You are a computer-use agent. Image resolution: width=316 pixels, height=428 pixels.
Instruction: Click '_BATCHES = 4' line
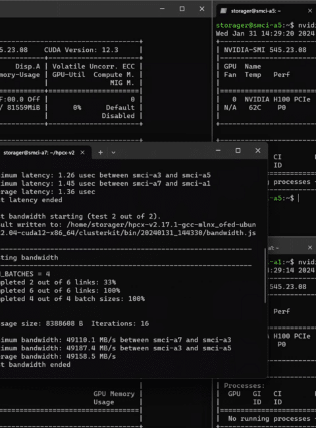click(x=25, y=274)
